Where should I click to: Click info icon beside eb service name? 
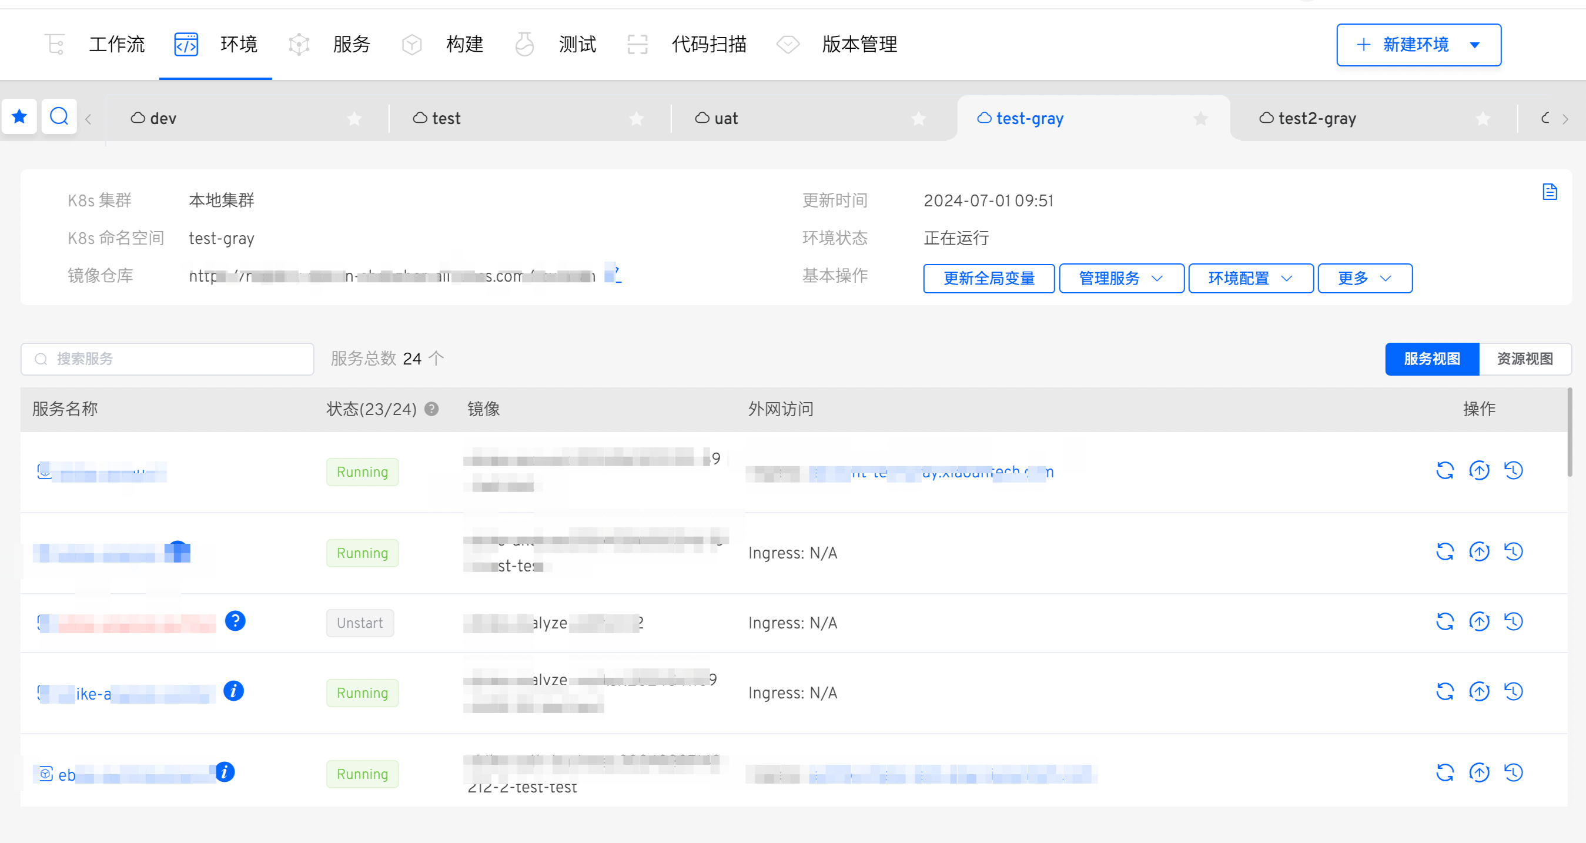[225, 771]
